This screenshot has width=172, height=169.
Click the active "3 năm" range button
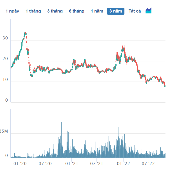pos(116,11)
